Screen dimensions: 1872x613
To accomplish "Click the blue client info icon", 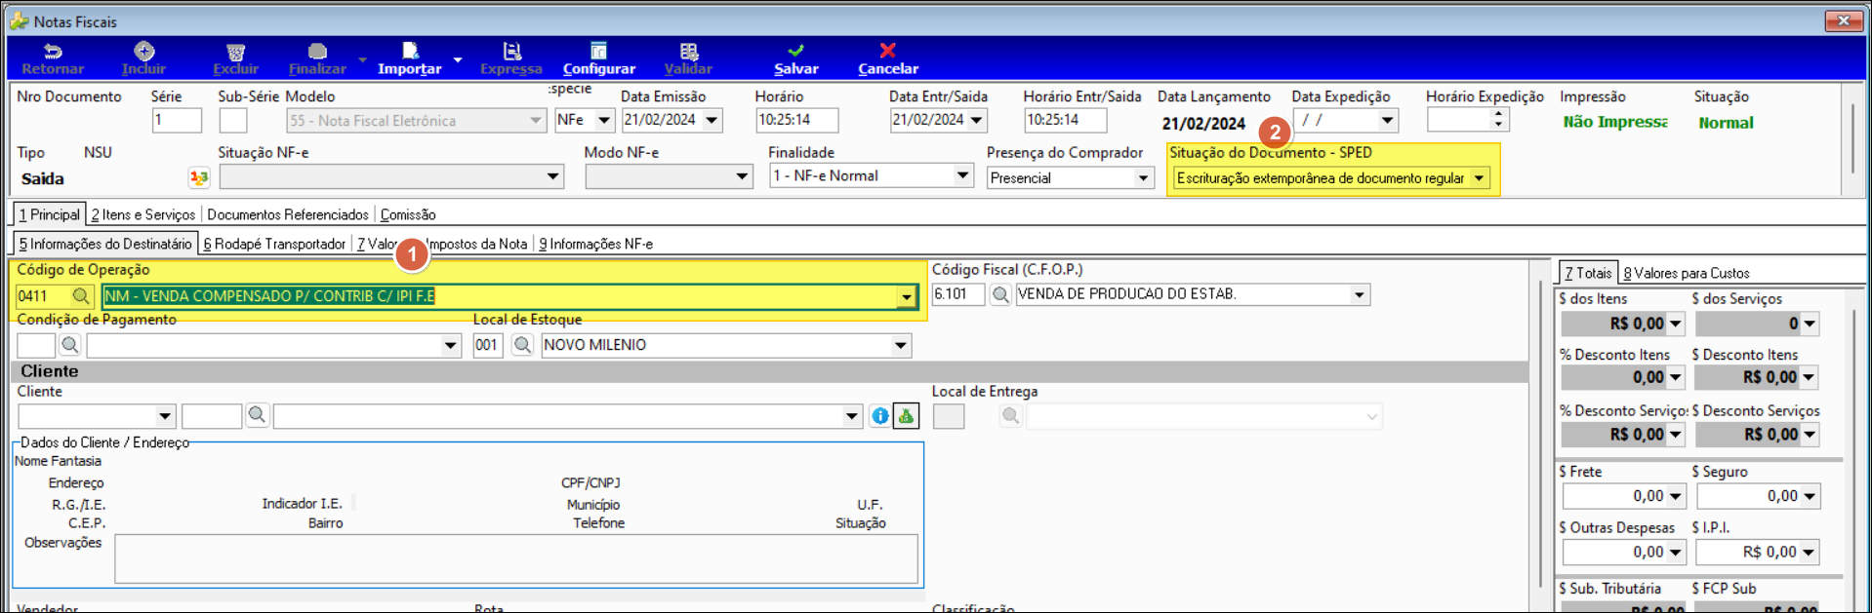I will [x=880, y=416].
